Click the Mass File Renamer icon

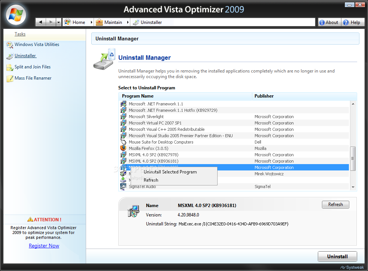10,78
